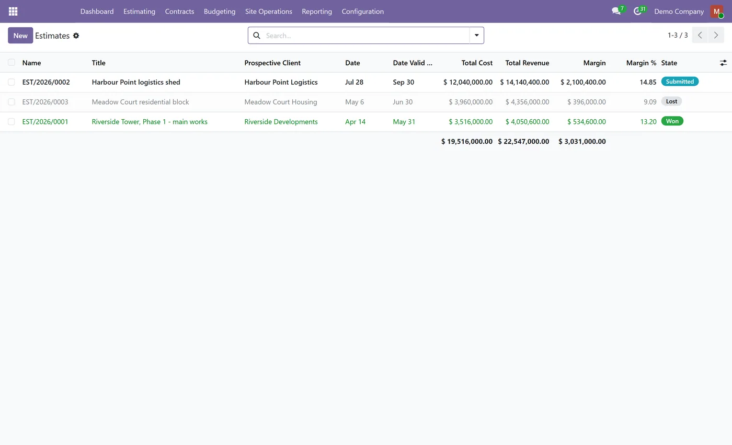This screenshot has height=445, width=732.
Task: Select the EST/2026/0001 row checkbox
Action: coord(11,122)
